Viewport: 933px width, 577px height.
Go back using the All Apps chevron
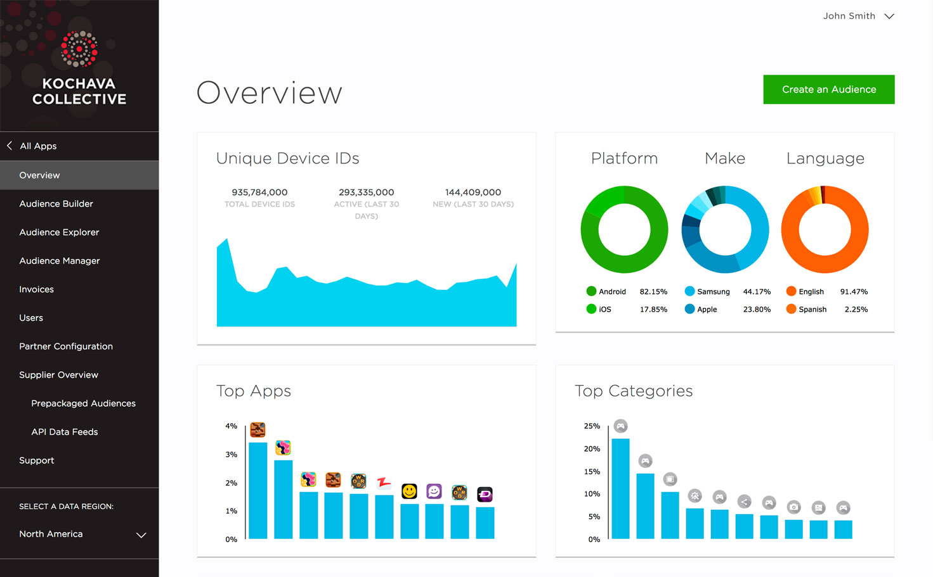point(10,146)
